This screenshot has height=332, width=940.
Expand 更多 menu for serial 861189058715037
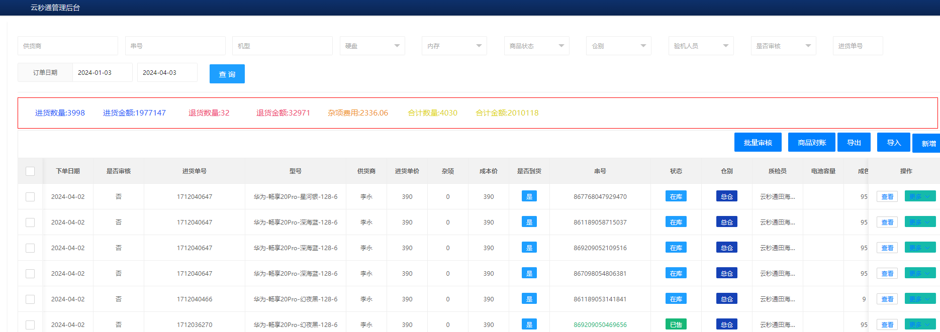(920, 222)
